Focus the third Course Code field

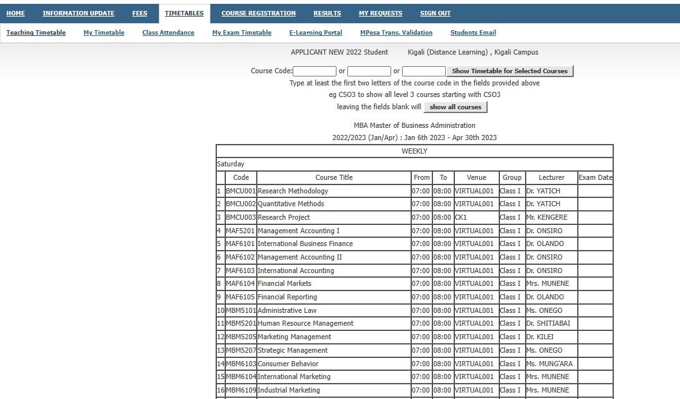coord(424,71)
